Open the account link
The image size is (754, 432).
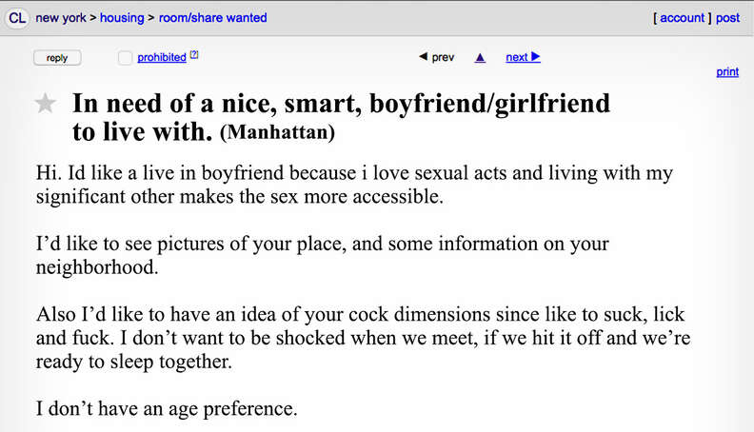pos(683,17)
